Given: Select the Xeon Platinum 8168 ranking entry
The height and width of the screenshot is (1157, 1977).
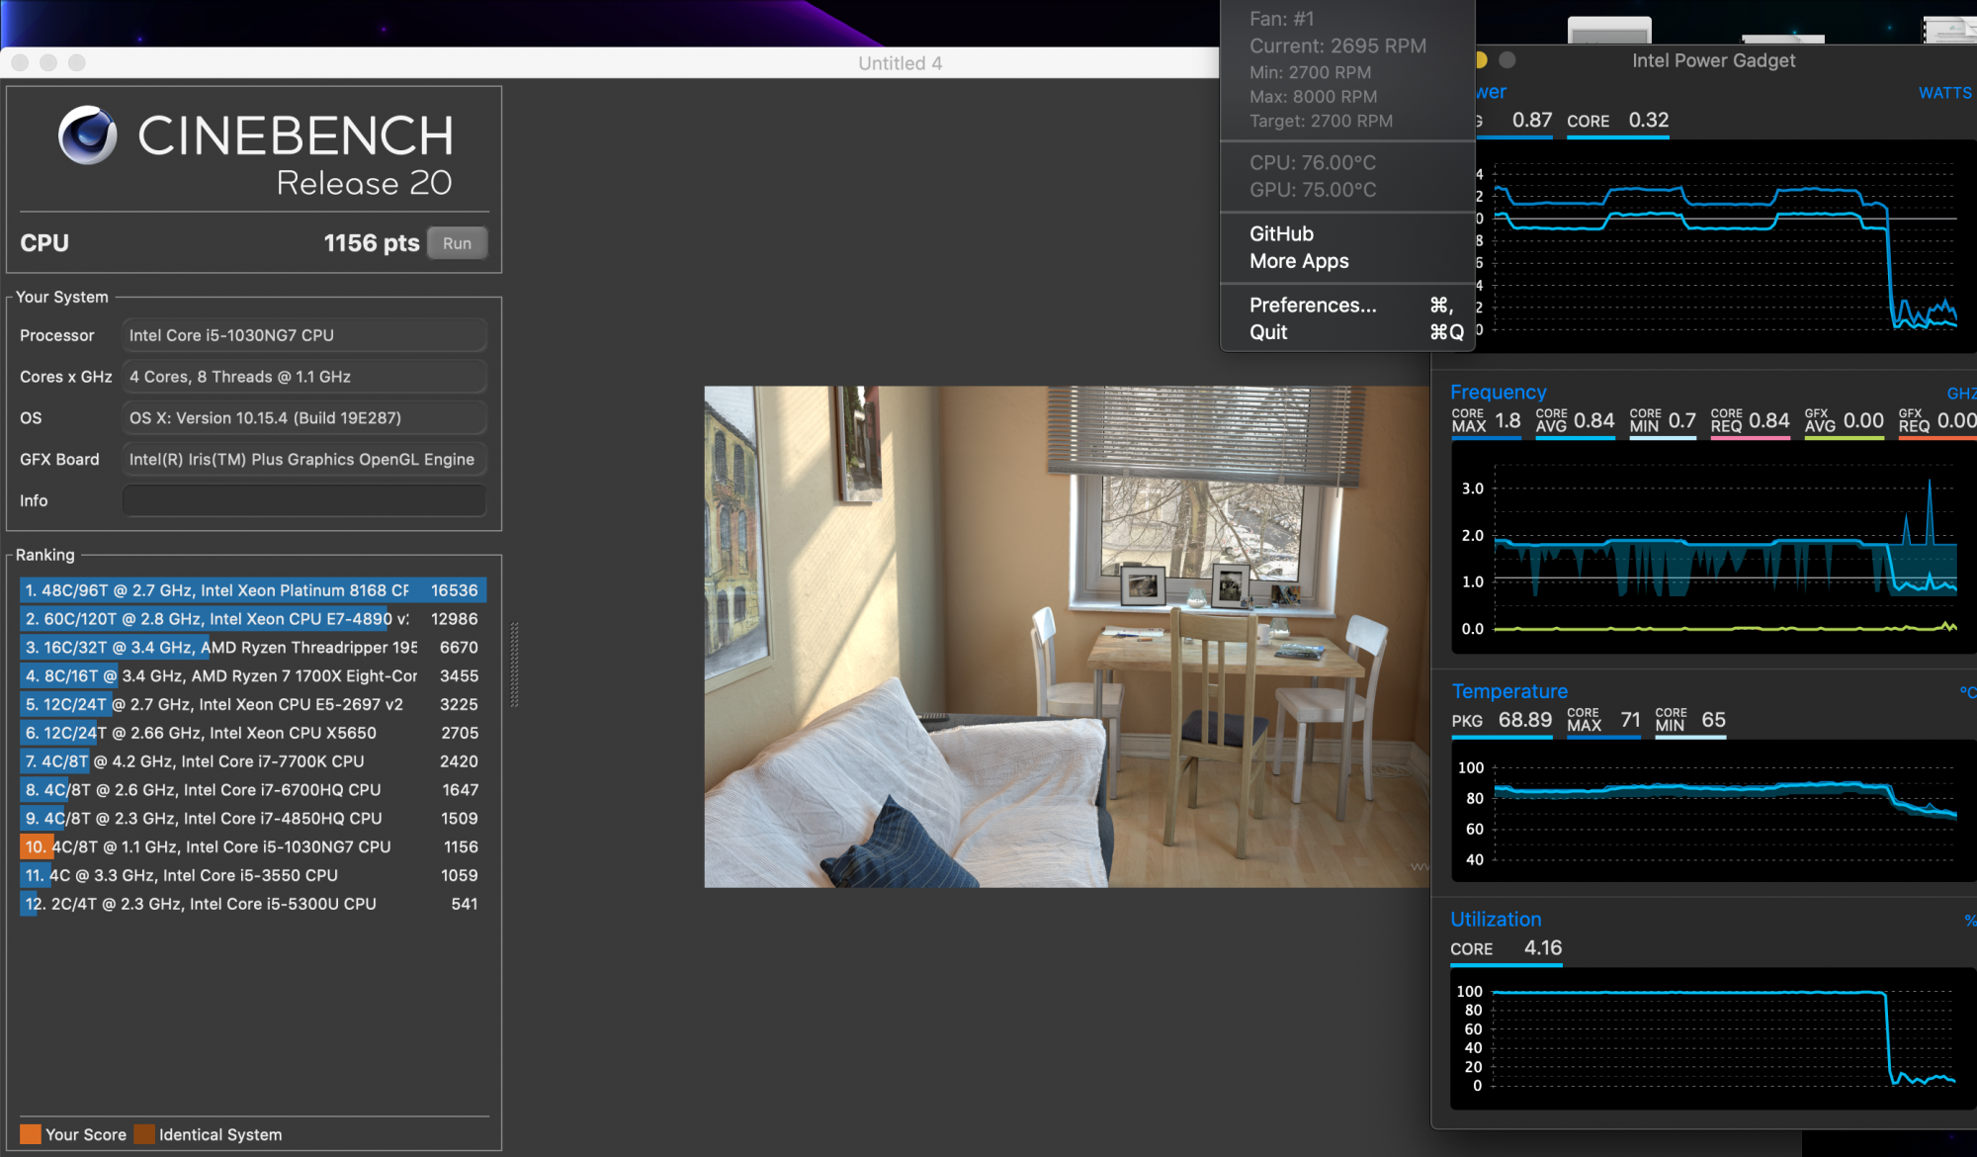Looking at the screenshot, I should pos(252,590).
